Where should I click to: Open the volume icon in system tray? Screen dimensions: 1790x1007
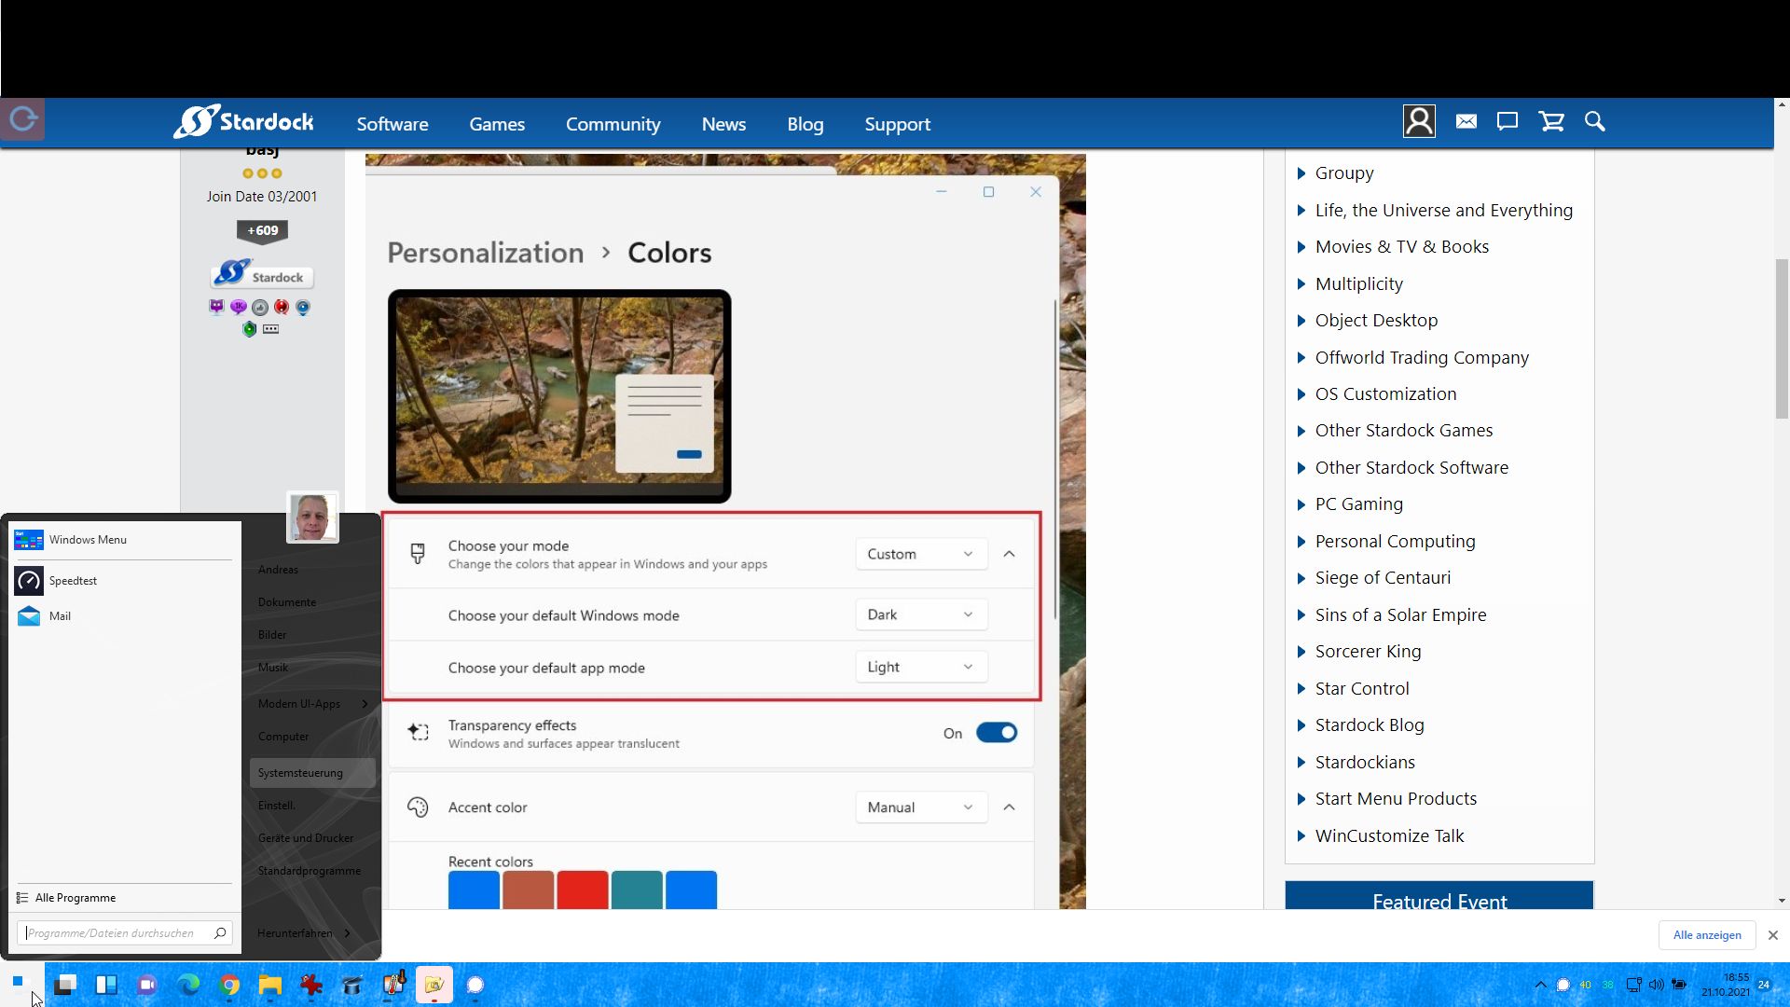[1657, 985]
